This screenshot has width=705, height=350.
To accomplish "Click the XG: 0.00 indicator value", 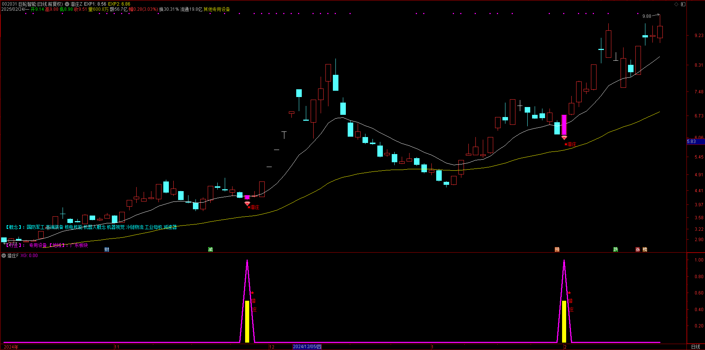I will [29, 256].
